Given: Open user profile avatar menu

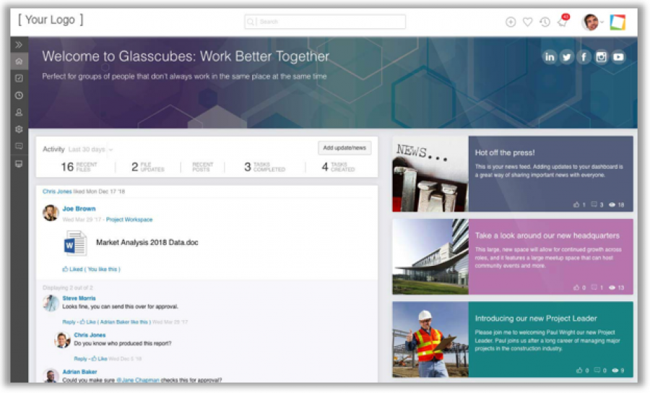Looking at the screenshot, I should click(x=592, y=22).
